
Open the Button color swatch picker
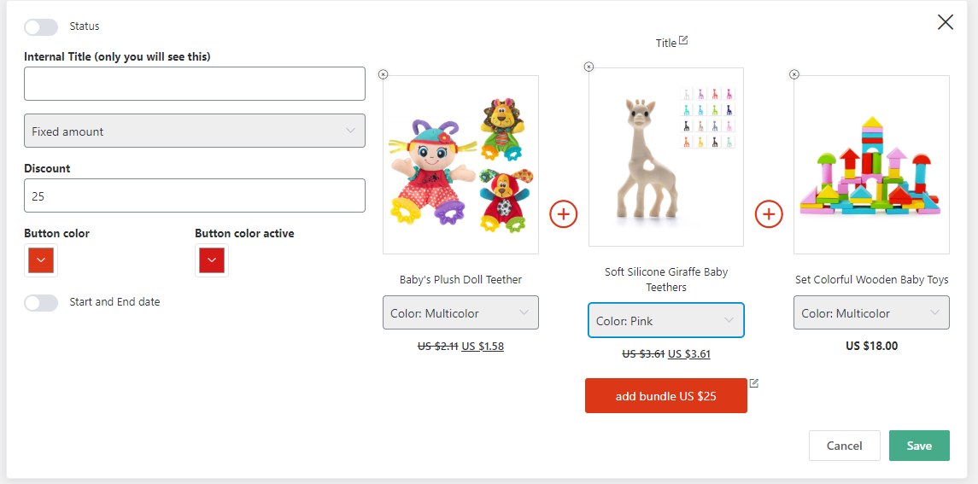click(x=41, y=260)
